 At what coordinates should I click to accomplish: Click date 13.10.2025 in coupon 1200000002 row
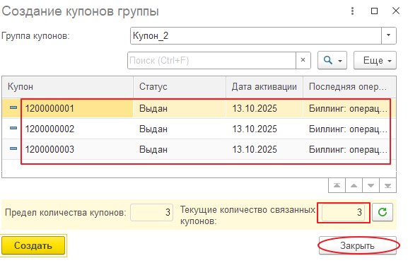tap(255, 129)
